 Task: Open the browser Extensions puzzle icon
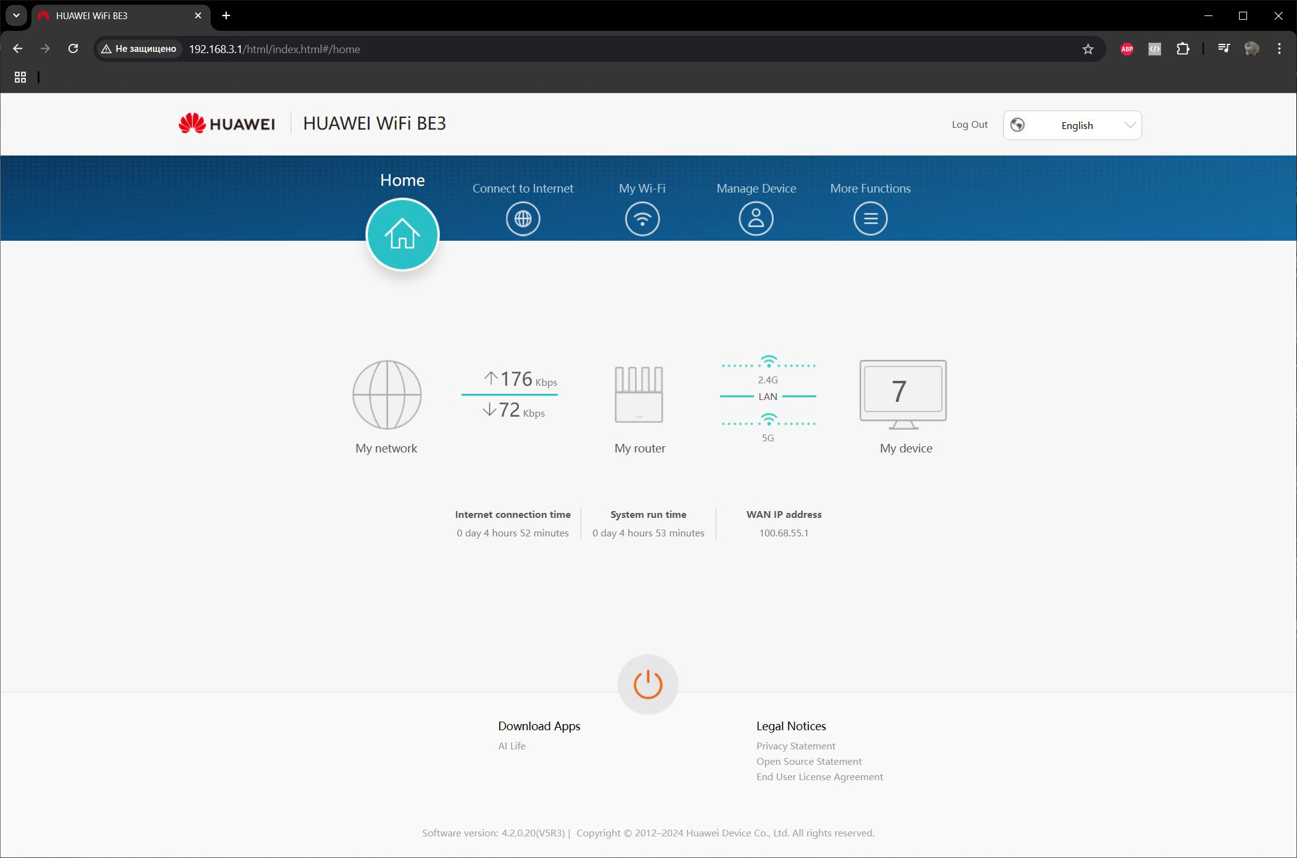[x=1183, y=49]
